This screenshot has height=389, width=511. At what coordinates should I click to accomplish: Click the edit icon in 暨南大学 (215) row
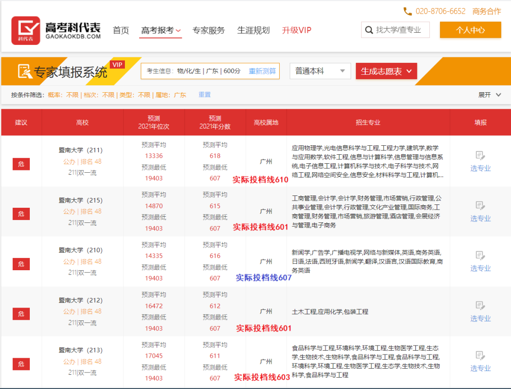pos(480,205)
